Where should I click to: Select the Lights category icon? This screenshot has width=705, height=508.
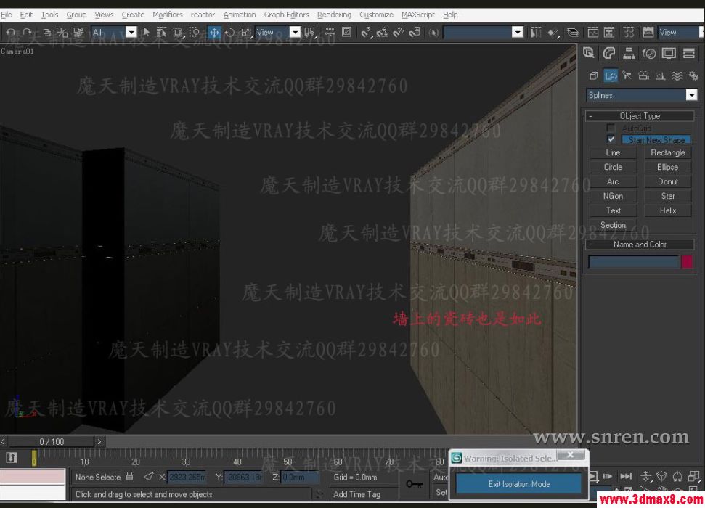627,75
